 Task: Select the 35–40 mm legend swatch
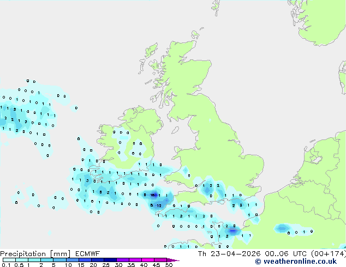pyautogui.click(x=135, y=260)
